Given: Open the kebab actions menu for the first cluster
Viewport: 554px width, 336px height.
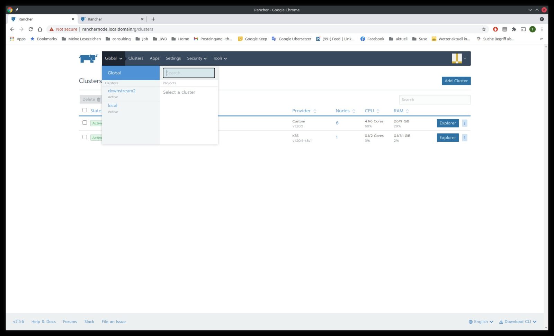Looking at the screenshot, I should click(465, 123).
